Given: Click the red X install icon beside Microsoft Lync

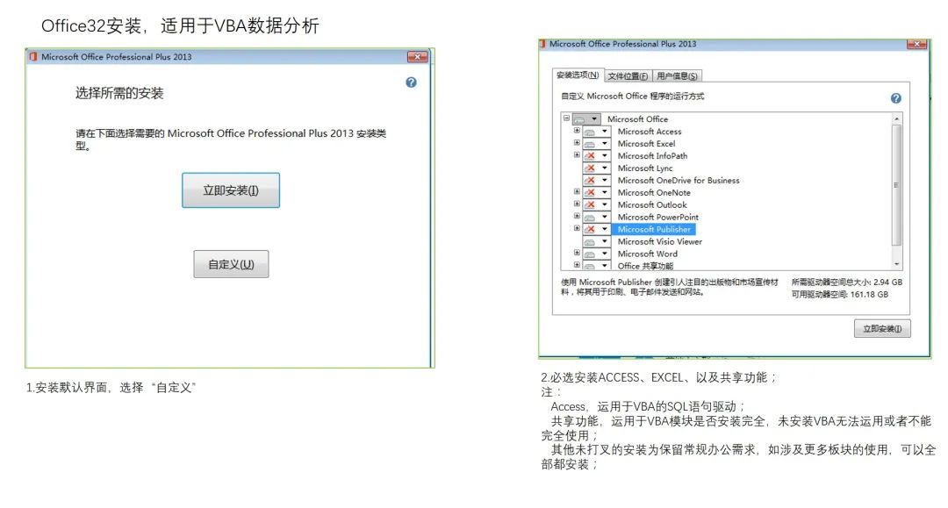Looking at the screenshot, I should click(x=590, y=168).
